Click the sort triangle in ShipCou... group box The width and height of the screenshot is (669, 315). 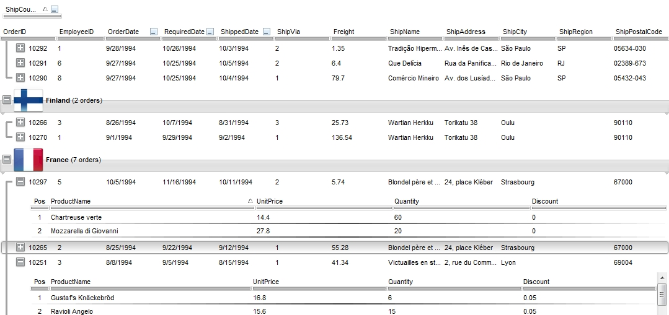pos(45,10)
